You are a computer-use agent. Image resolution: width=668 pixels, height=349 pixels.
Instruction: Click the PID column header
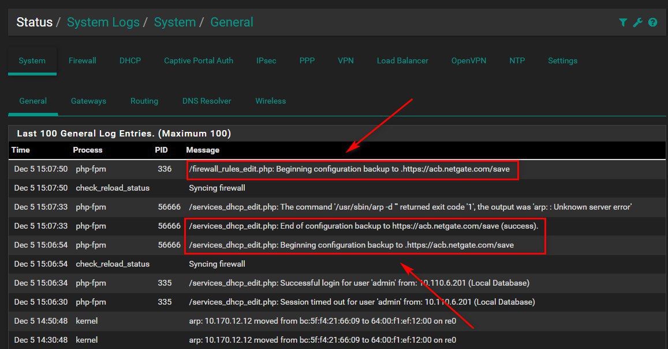[x=161, y=150]
